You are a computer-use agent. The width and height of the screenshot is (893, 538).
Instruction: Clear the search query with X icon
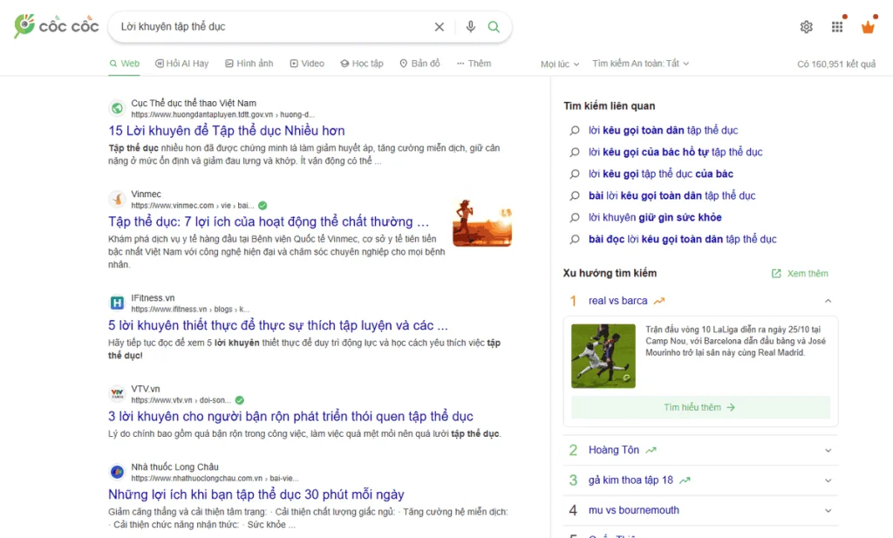click(x=440, y=27)
